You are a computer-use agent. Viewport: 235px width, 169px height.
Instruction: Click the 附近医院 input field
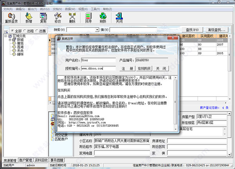tap(197, 147)
